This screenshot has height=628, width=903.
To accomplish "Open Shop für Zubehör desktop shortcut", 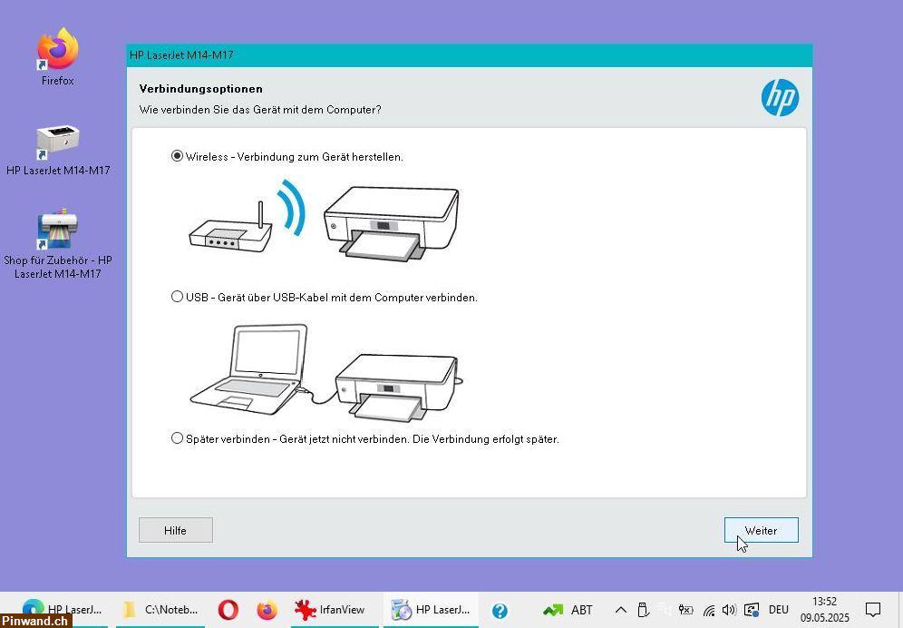I will (x=58, y=244).
